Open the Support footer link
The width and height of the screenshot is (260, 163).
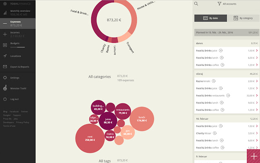[x=17, y=115]
